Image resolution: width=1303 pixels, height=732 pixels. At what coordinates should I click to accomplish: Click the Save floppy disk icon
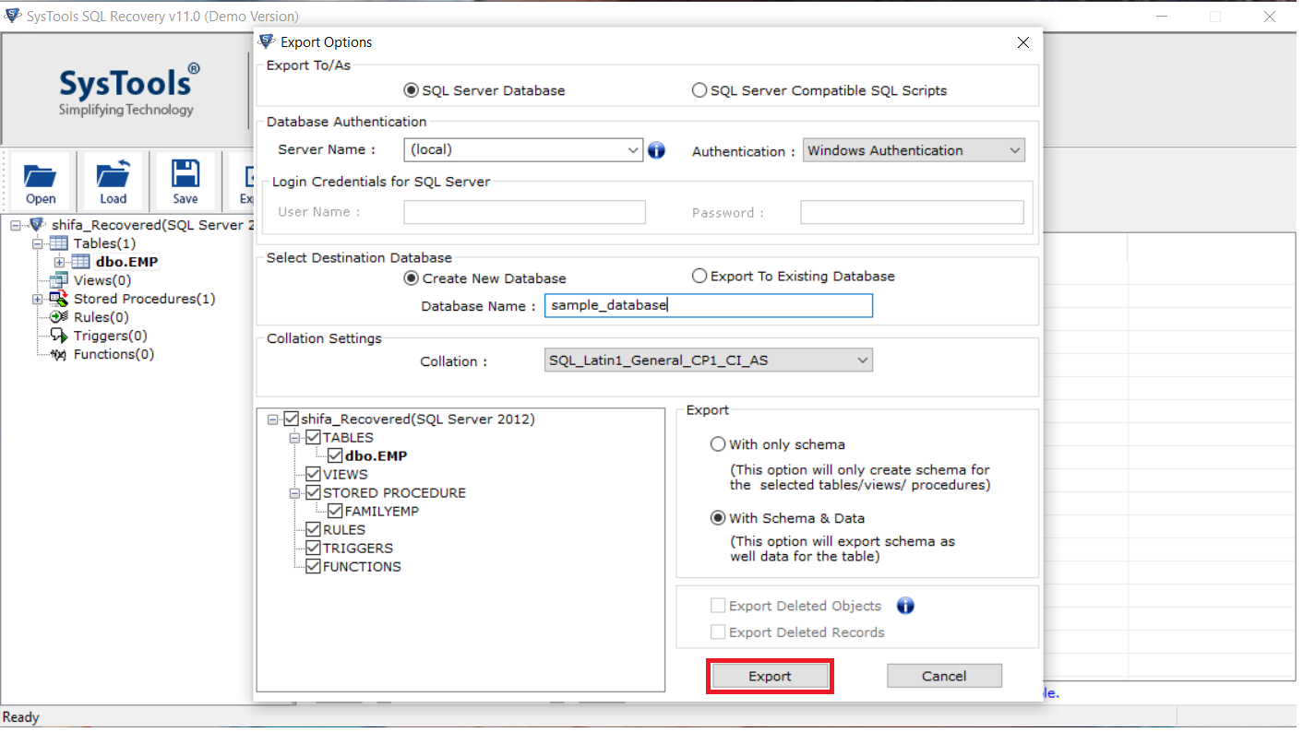click(x=185, y=175)
